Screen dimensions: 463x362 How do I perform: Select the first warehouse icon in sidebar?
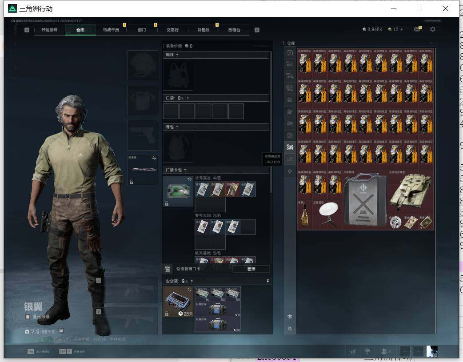click(x=290, y=53)
